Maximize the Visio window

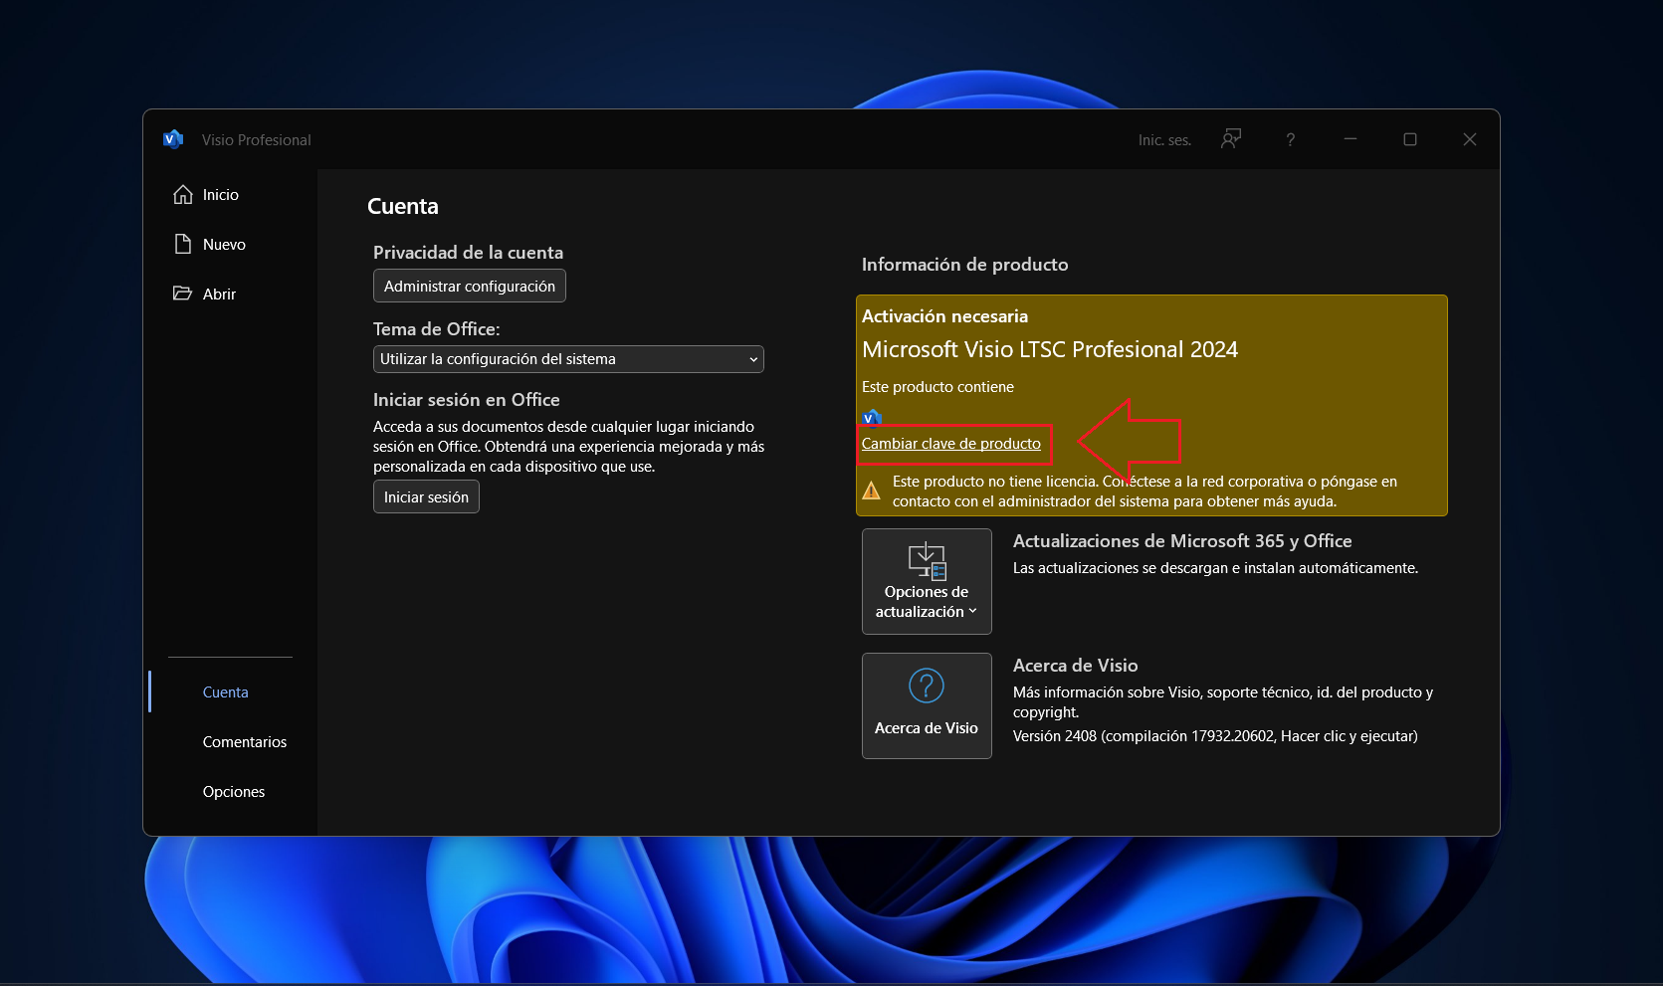coord(1410,139)
